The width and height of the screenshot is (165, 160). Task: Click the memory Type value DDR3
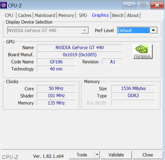[x=133, y=96]
